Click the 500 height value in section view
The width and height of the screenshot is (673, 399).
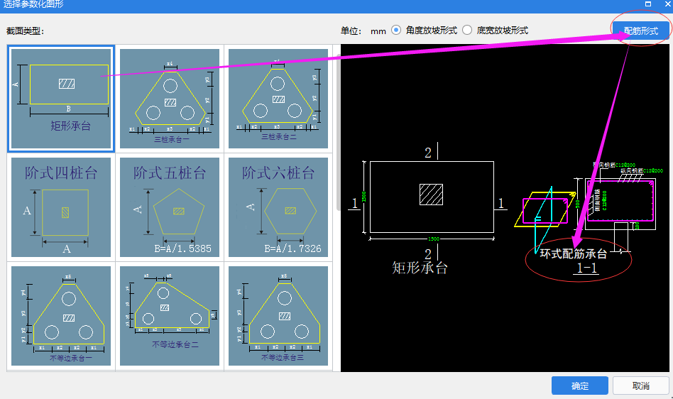(x=578, y=204)
